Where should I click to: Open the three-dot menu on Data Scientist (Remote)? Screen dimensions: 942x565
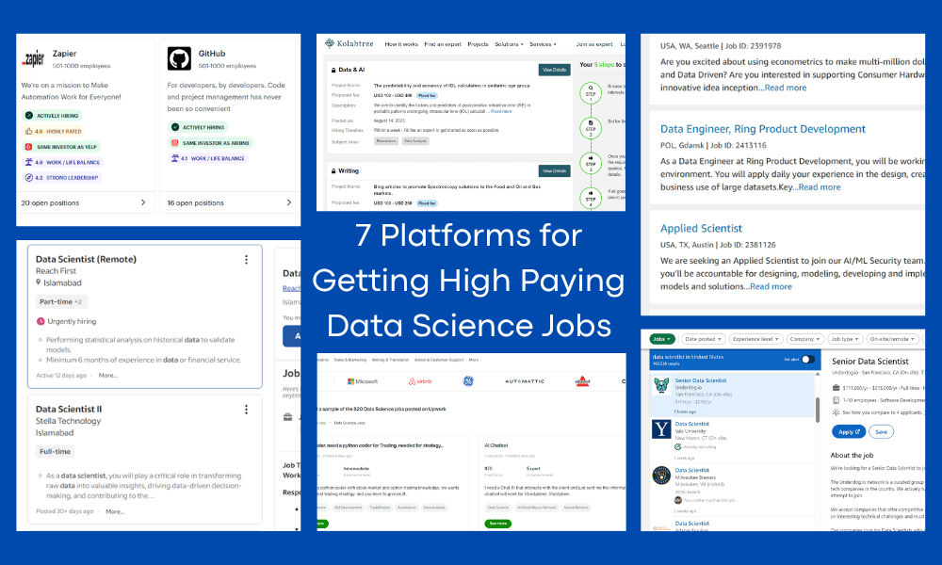(x=246, y=259)
